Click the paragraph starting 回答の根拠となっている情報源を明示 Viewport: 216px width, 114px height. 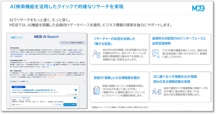(124, 91)
